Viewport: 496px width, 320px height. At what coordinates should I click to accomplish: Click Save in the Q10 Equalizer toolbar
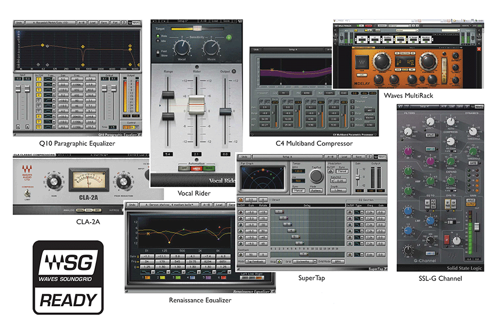[x=104, y=23]
